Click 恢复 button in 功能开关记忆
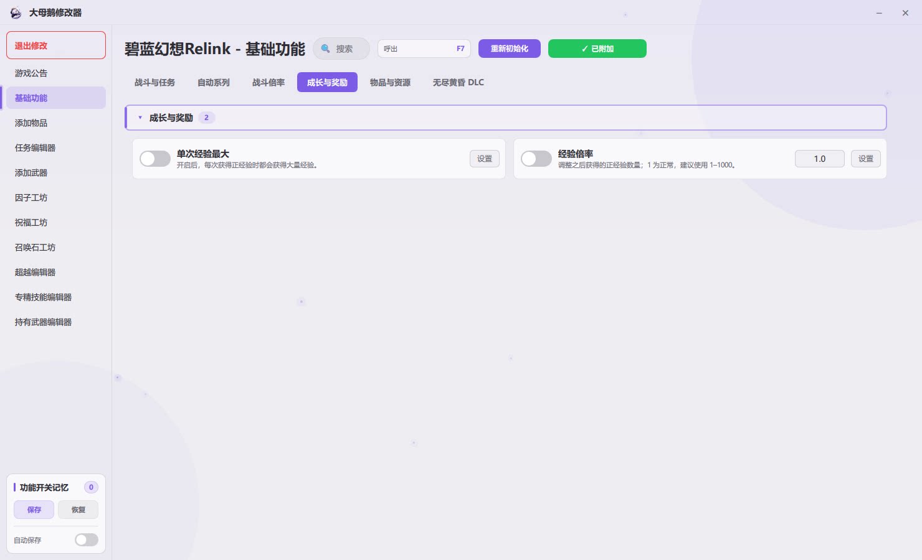This screenshot has width=922, height=560. (78, 510)
